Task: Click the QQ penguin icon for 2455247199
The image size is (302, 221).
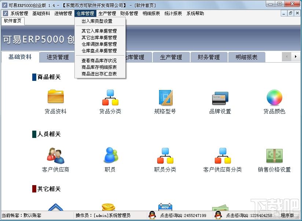Action: click(152, 215)
